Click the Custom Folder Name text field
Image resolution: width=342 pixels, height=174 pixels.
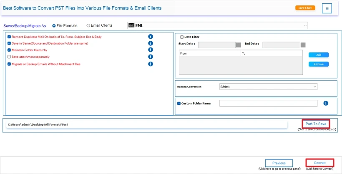[268, 103]
